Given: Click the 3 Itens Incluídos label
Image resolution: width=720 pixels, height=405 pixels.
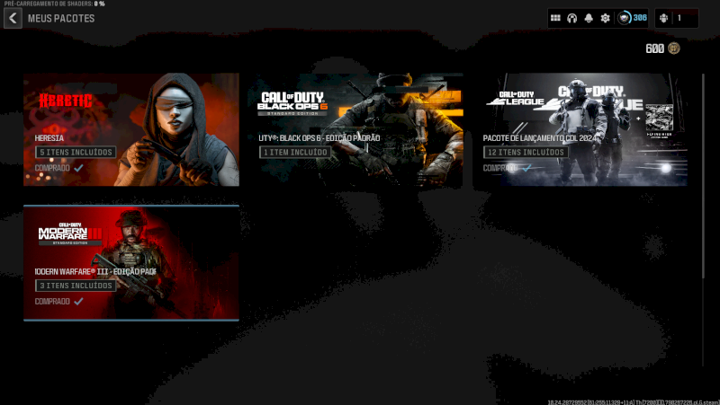Looking at the screenshot, I should (x=76, y=286).
